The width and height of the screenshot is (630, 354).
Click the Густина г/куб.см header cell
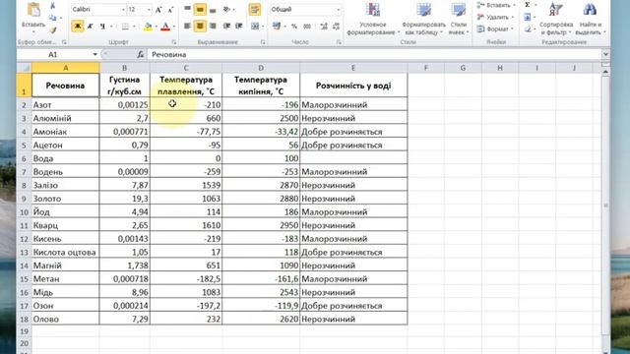pos(125,86)
